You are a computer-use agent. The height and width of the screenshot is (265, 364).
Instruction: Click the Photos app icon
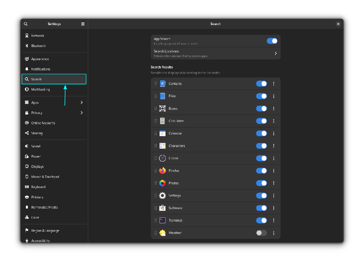click(162, 183)
